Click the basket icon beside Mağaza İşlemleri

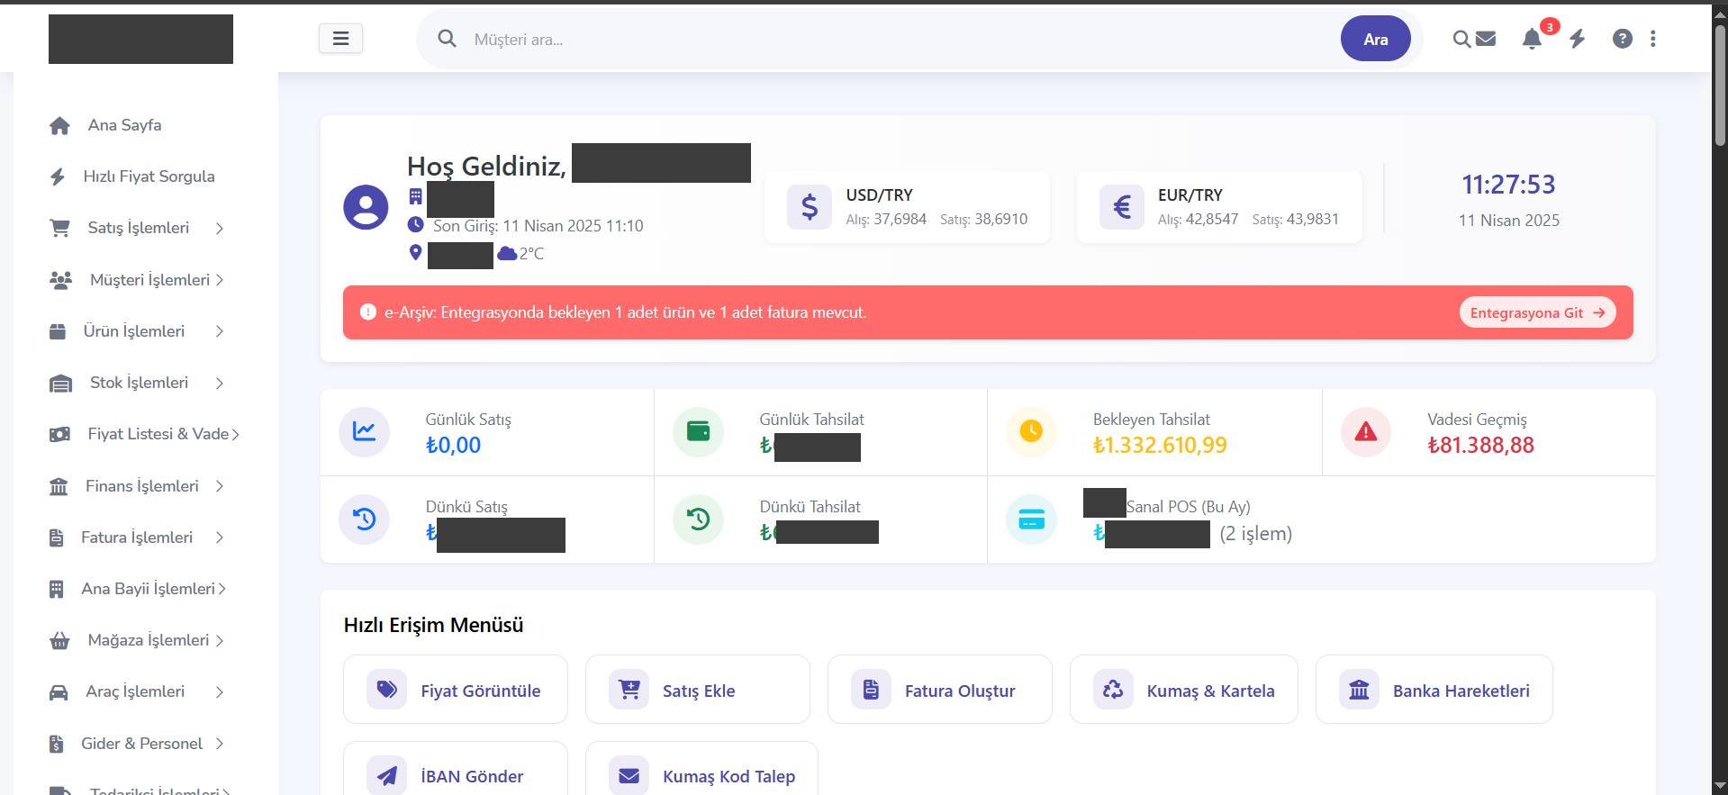pyautogui.click(x=59, y=640)
